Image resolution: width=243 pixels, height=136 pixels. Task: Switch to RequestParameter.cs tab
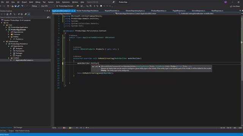coord(112,11)
